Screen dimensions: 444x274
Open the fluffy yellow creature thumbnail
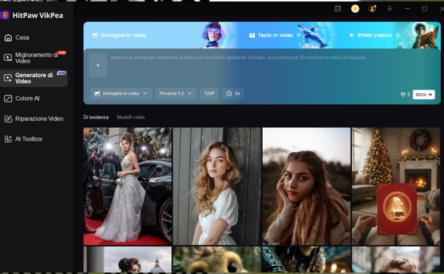[x=217, y=260]
